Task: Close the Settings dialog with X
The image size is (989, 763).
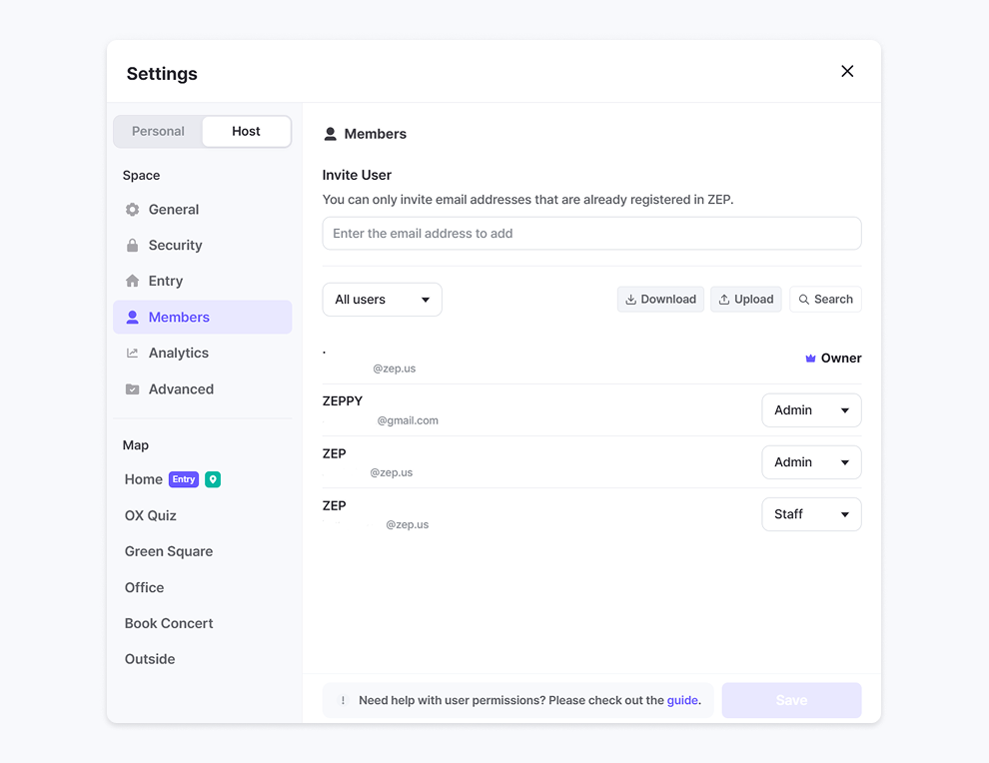Action: (847, 71)
